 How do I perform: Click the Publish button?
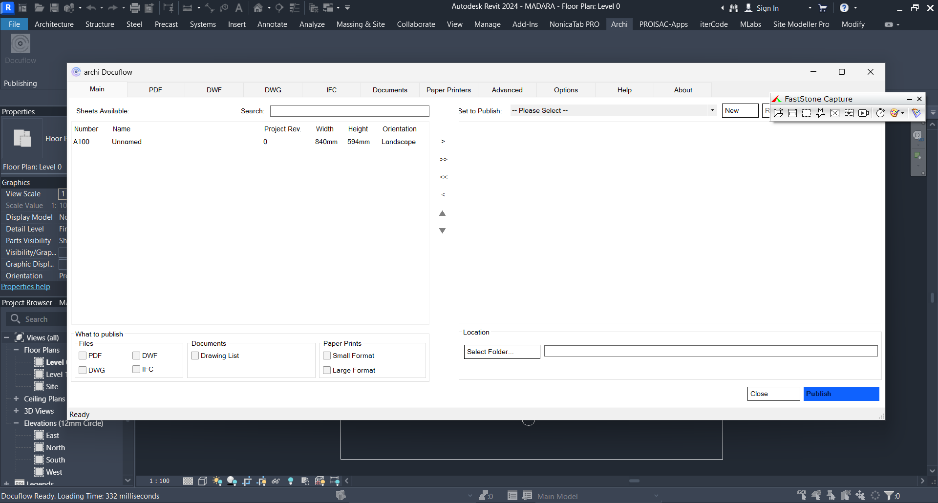point(841,394)
